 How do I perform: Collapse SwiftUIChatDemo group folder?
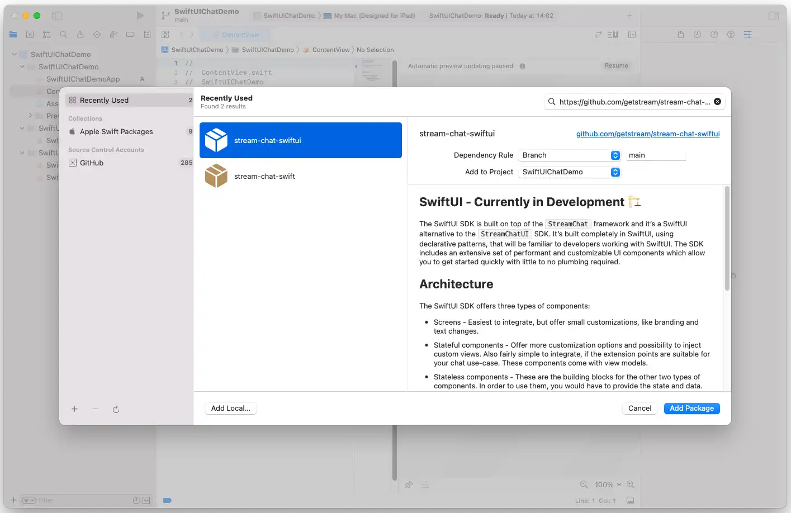coord(22,66)
